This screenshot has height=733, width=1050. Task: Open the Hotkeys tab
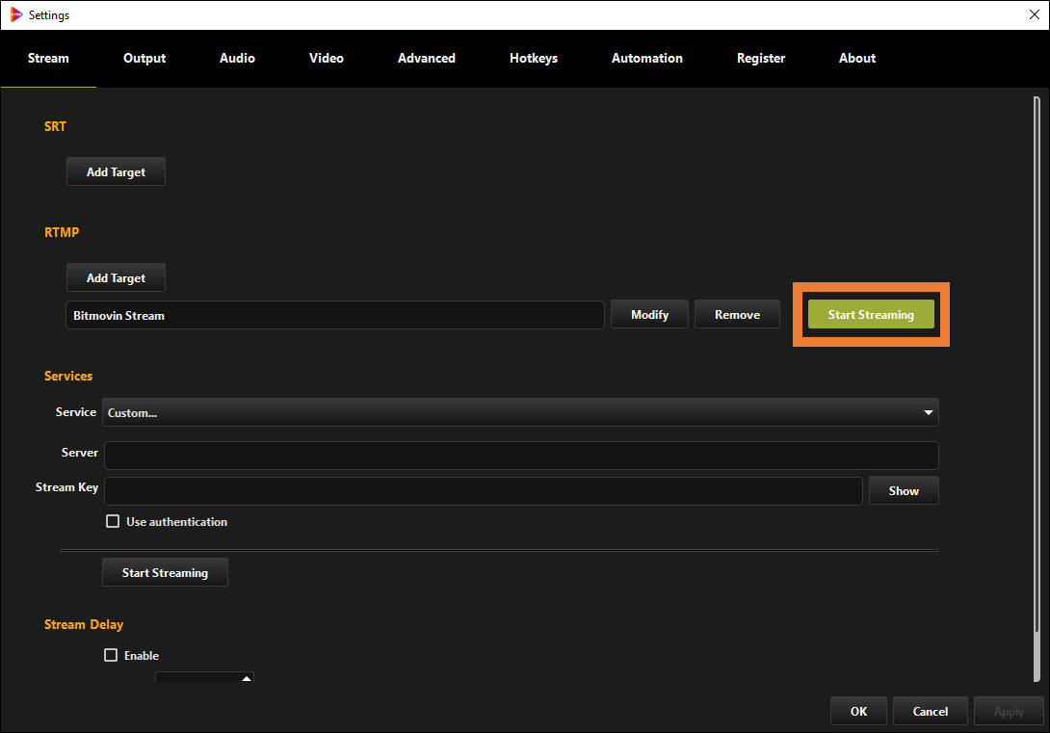(x=534, y=58)
